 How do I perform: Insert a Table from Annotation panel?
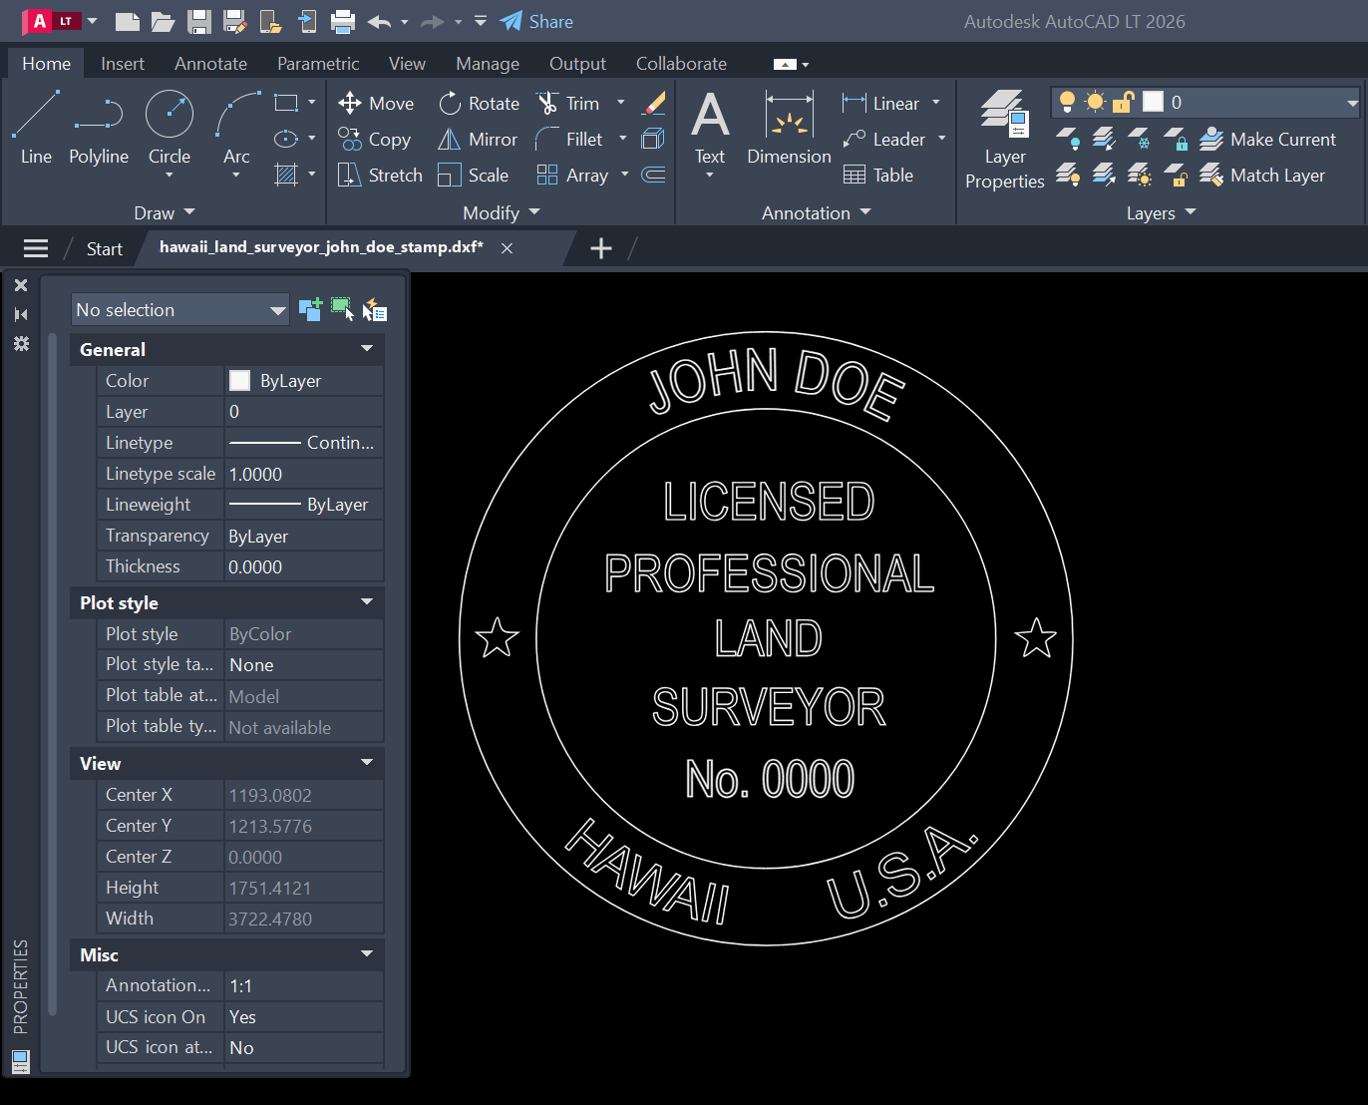tap(878, 175)
